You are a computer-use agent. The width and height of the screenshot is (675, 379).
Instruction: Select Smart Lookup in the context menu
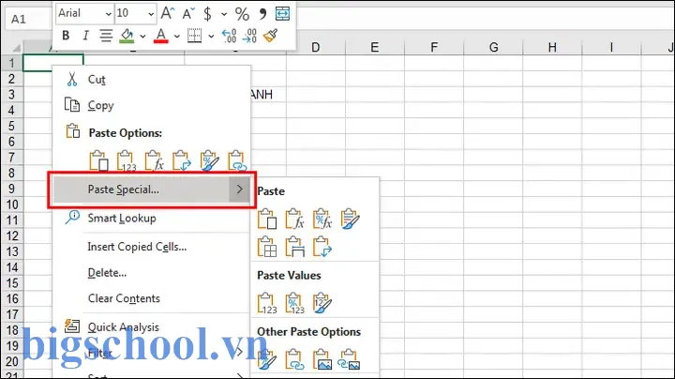[151, 218]
